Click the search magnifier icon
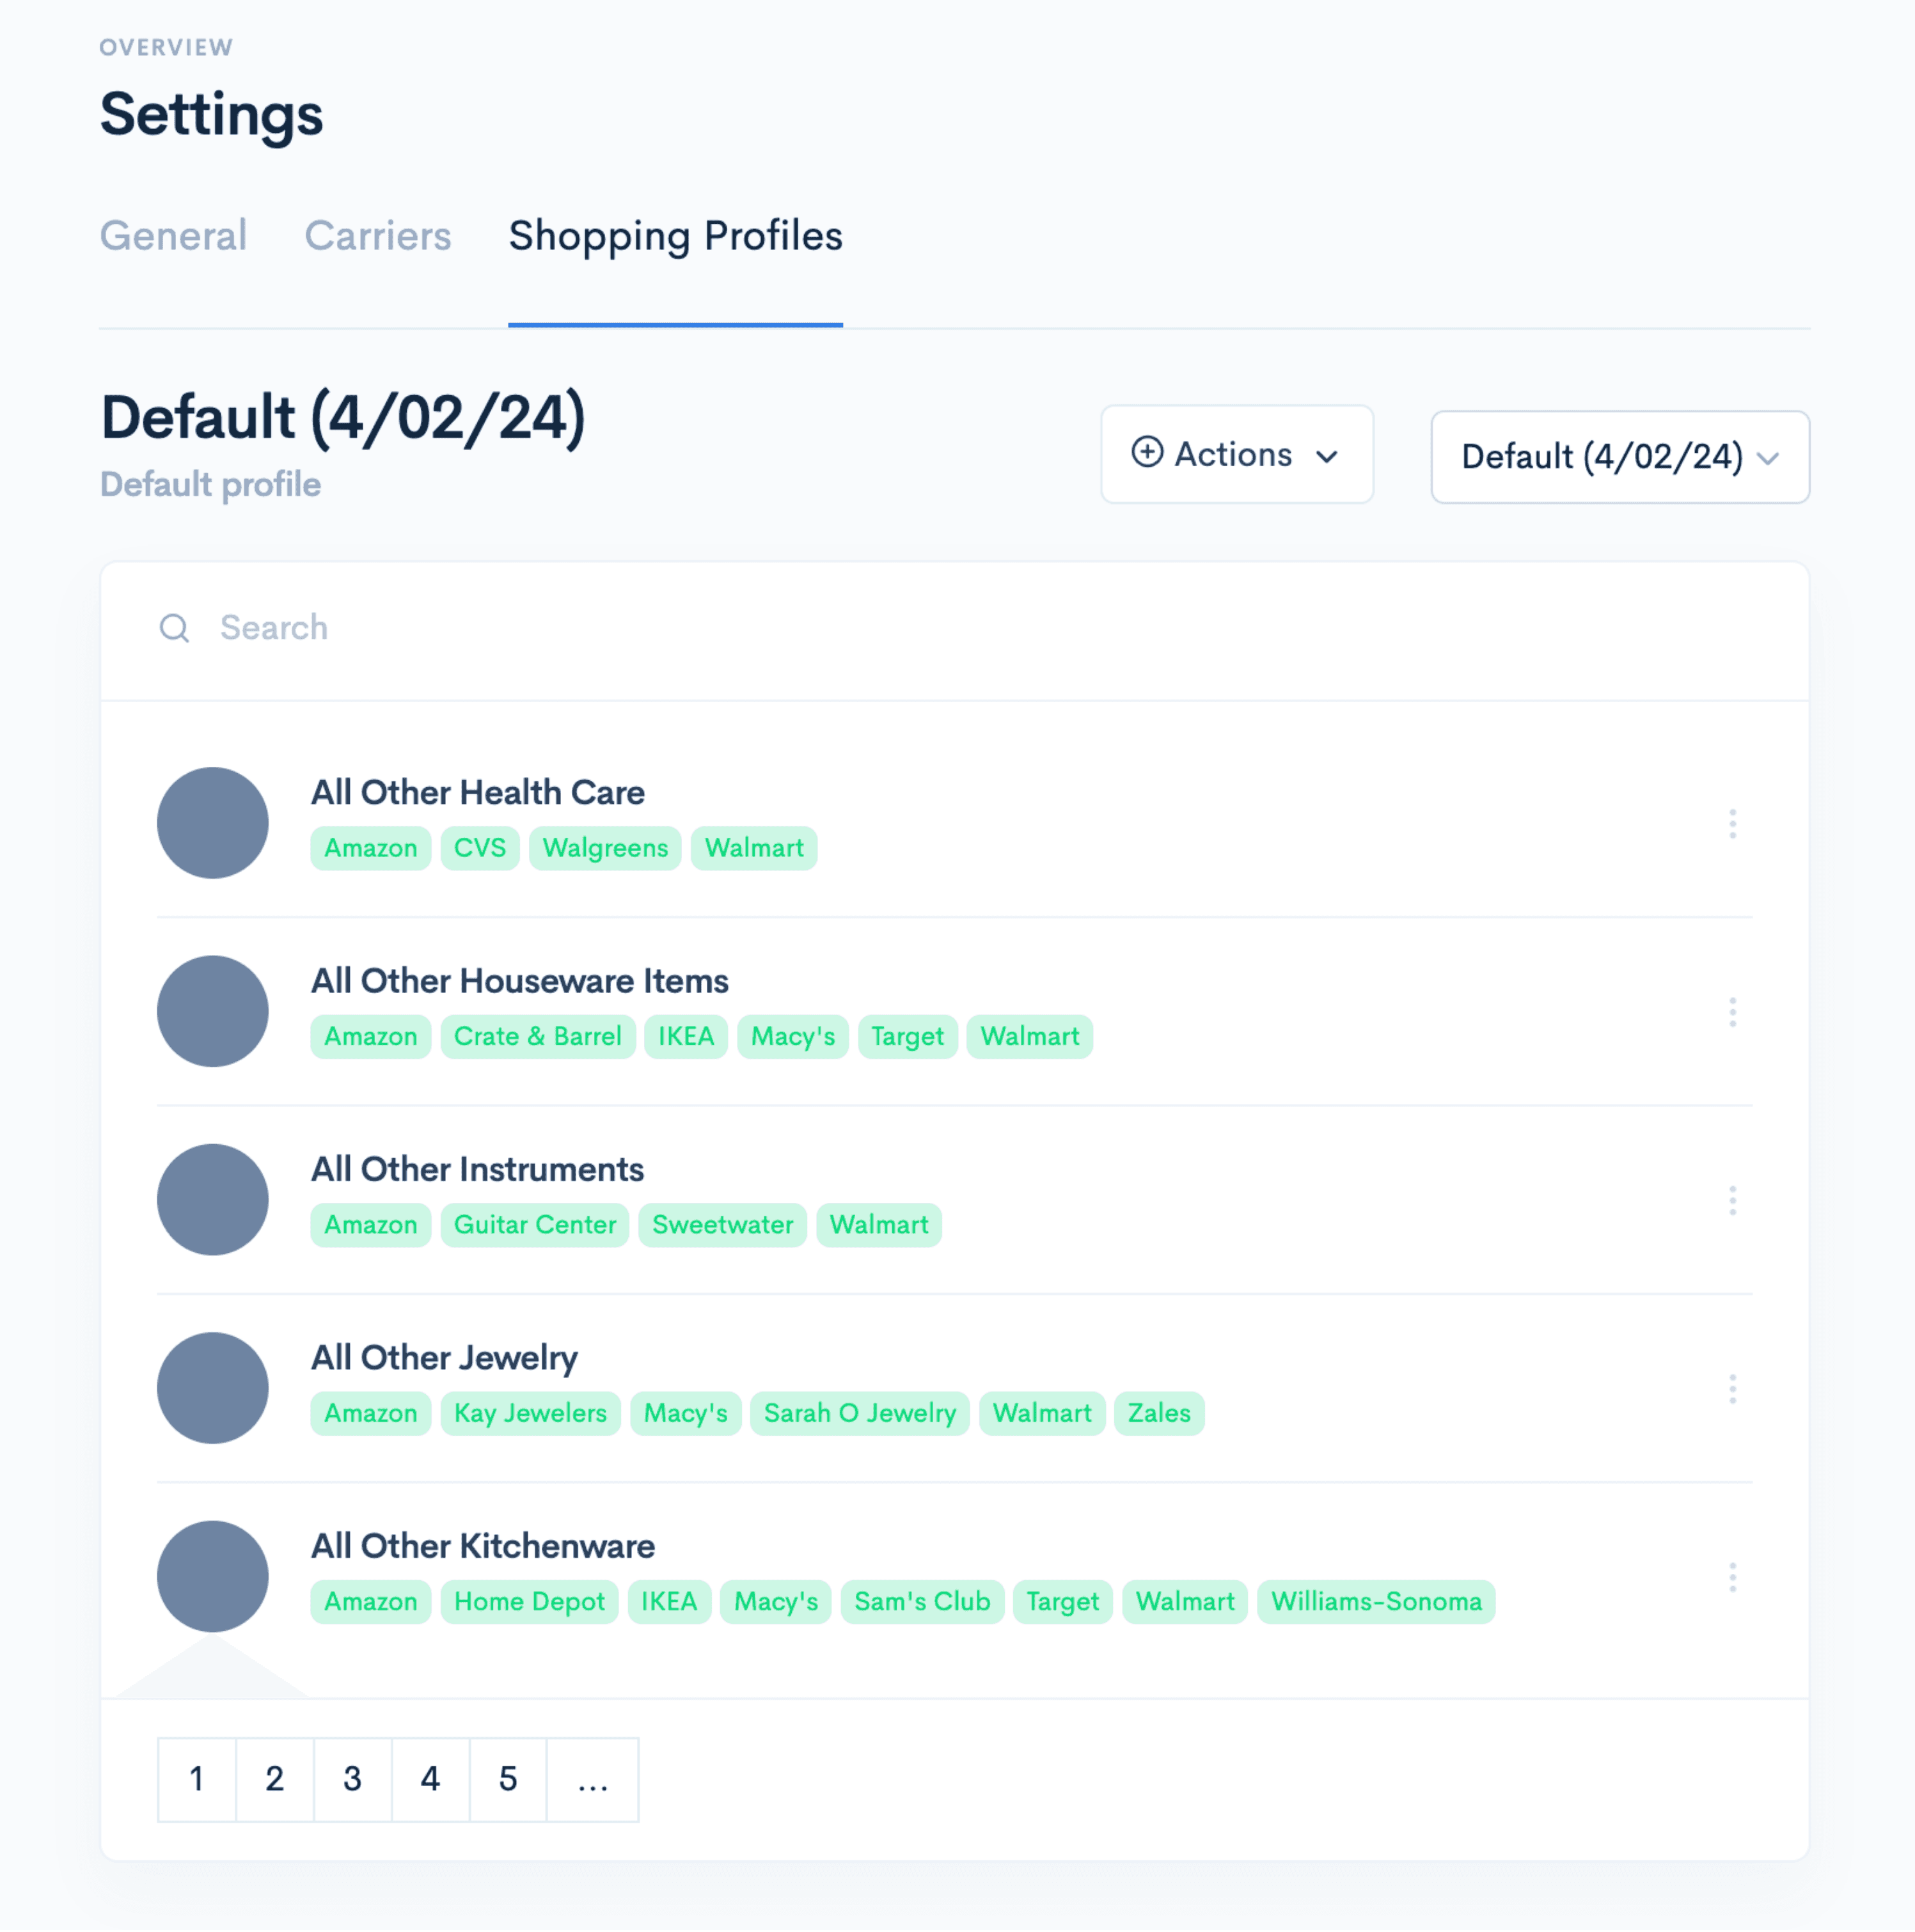 pos(174,628)
